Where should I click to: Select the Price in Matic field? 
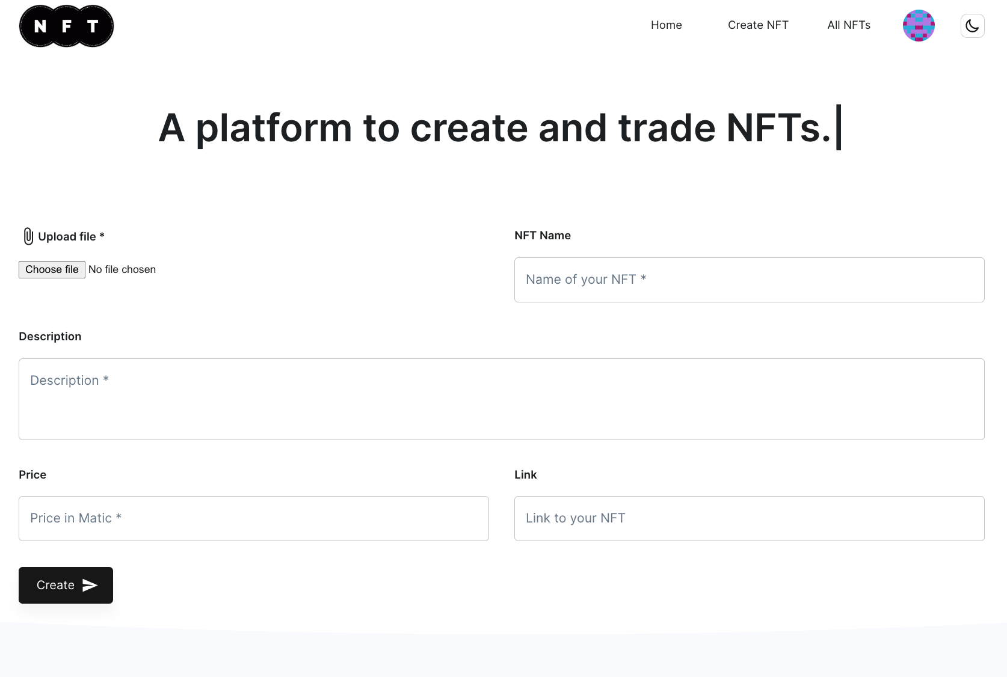[253, 518]
